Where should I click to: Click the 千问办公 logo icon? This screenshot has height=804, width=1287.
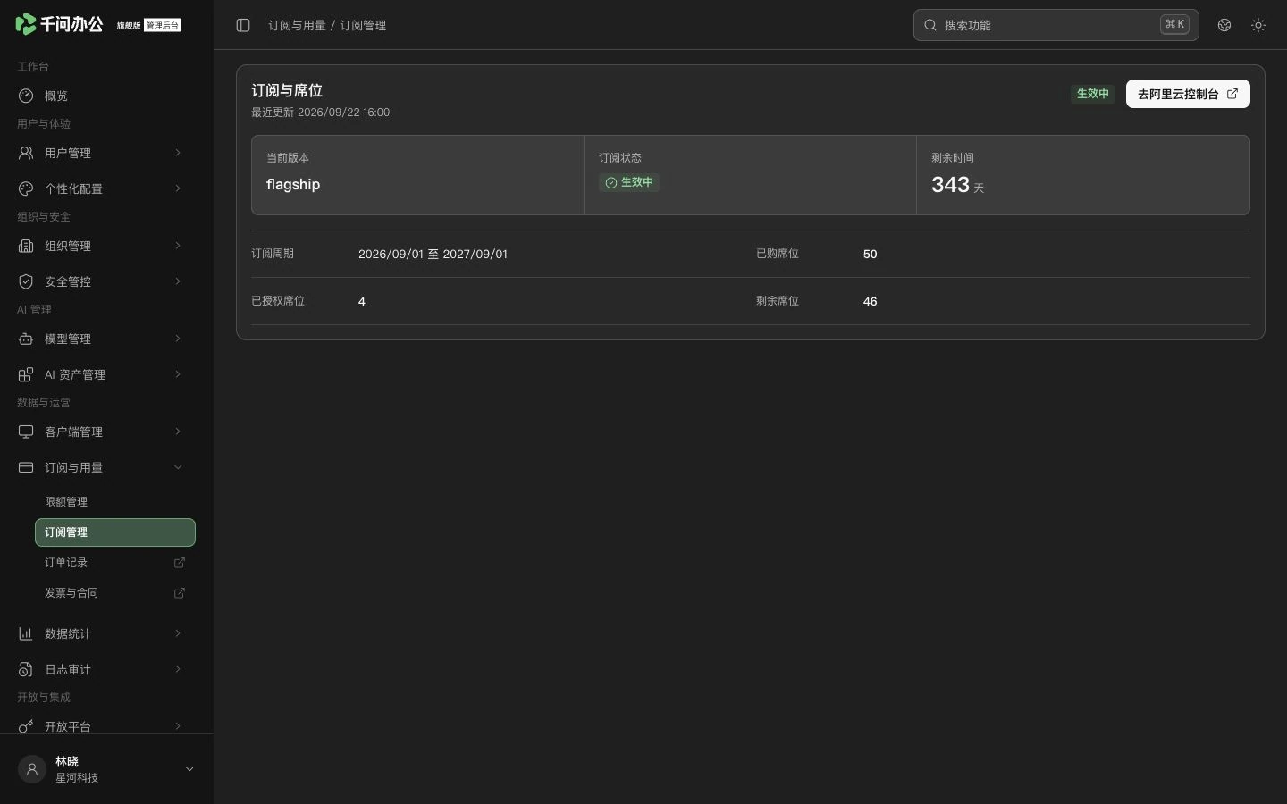tap(26, 24)
